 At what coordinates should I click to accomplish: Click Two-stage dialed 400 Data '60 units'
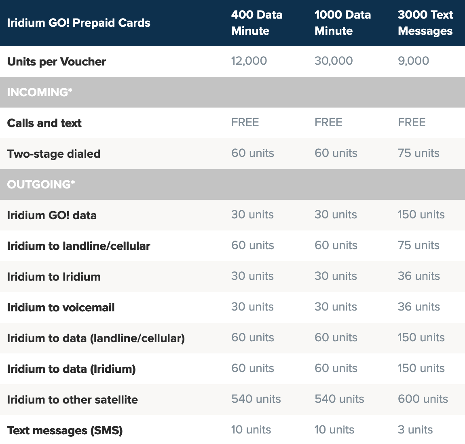pos(253,153)
